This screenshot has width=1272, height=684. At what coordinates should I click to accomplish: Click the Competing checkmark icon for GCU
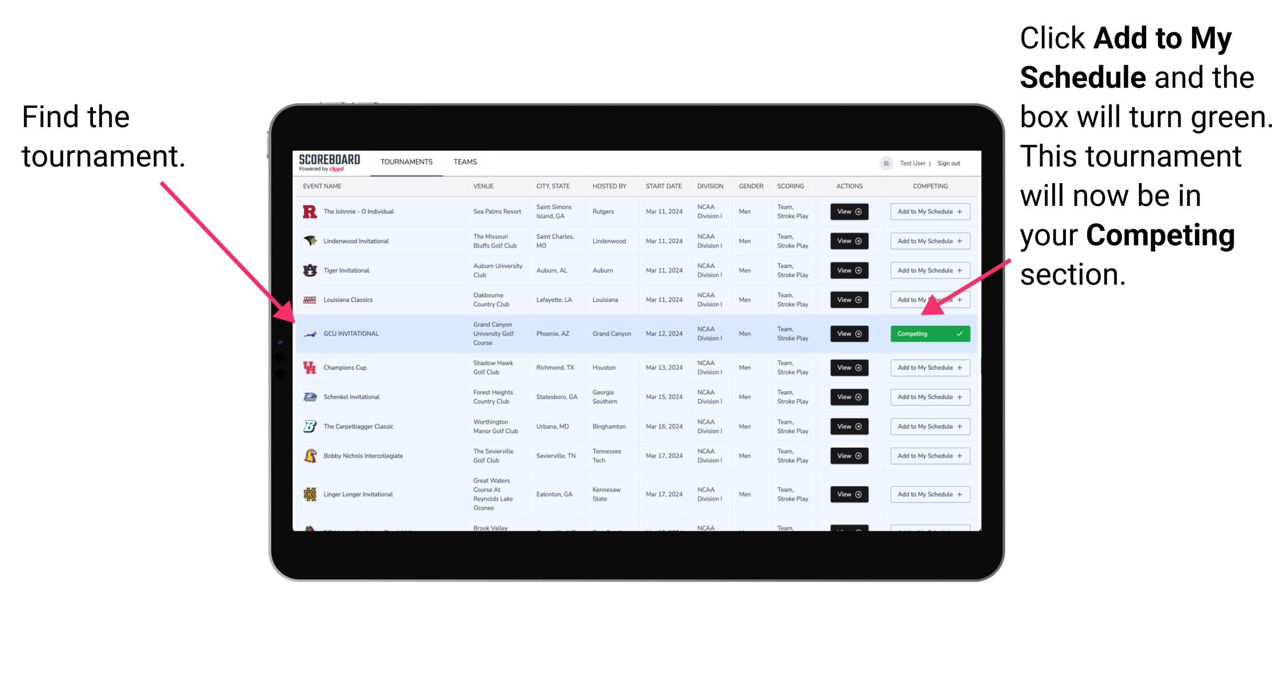963,333
